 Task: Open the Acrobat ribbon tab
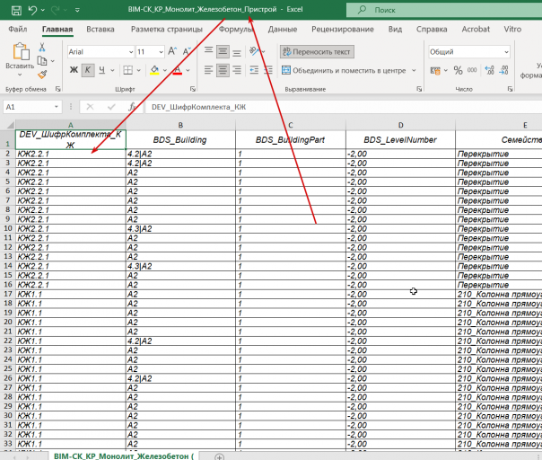[x=476, y=30]
